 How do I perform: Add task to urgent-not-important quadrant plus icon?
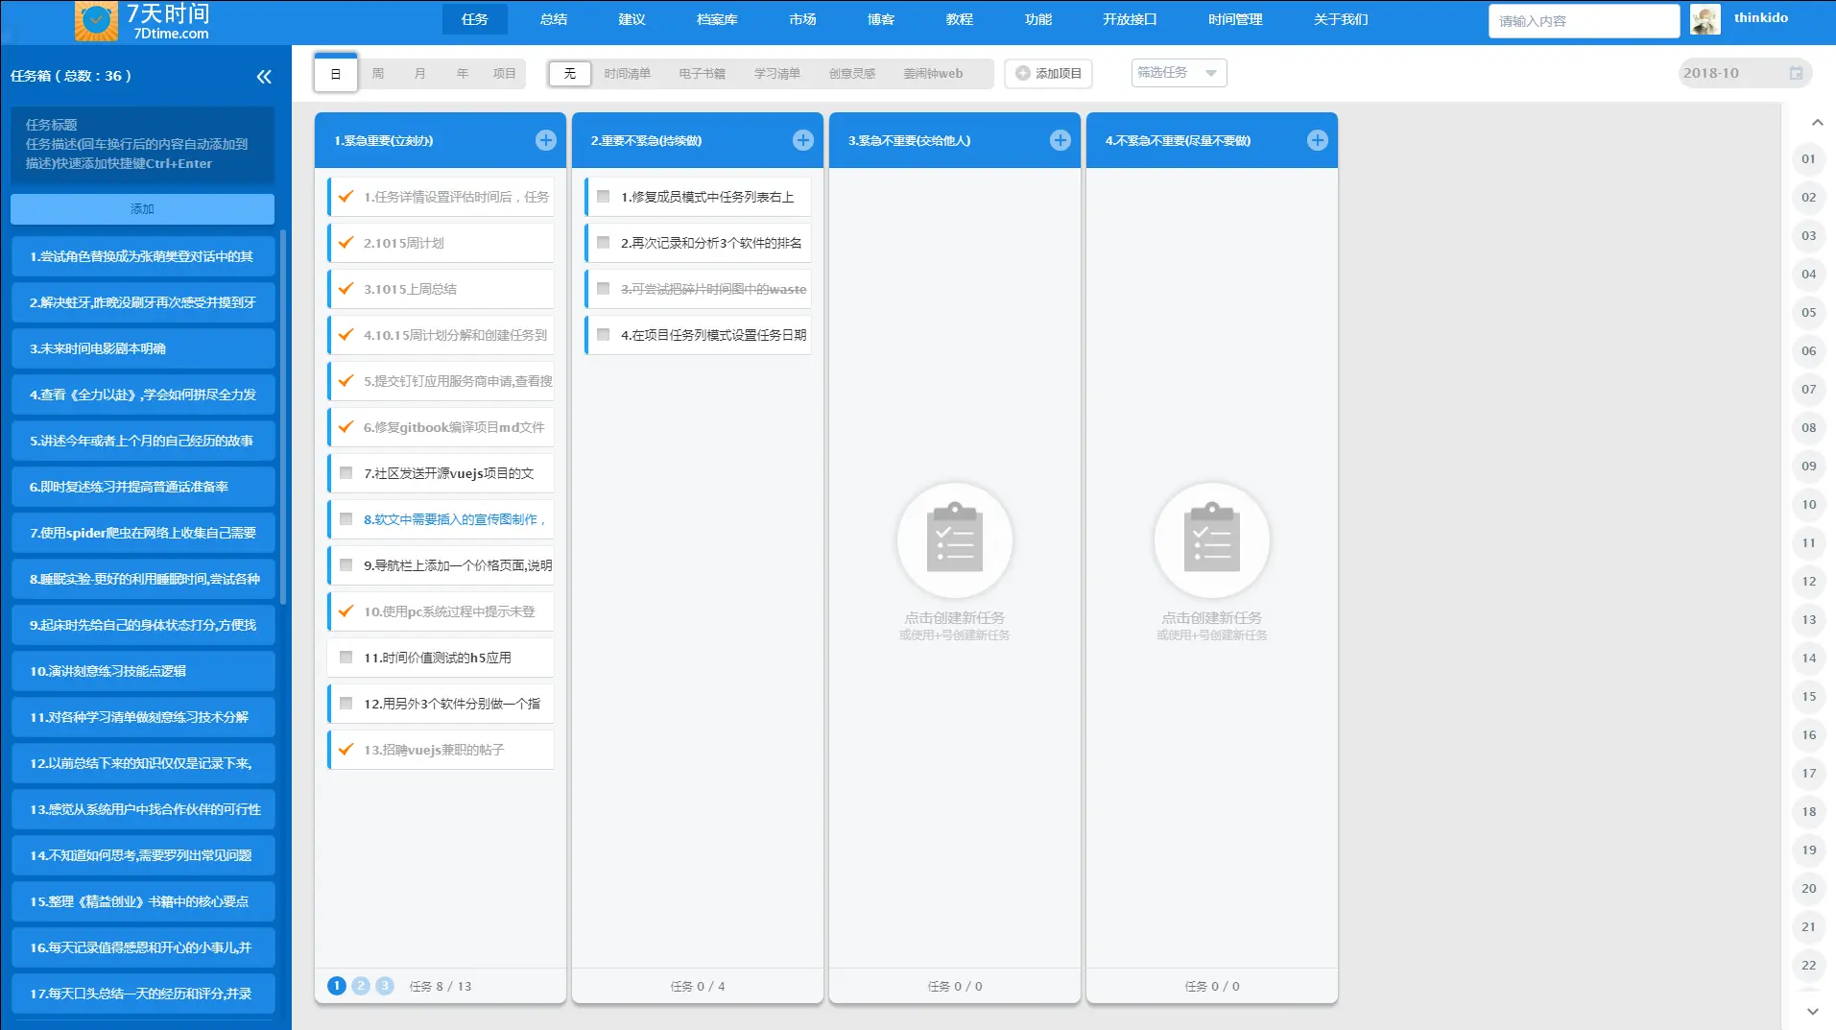1061,140
